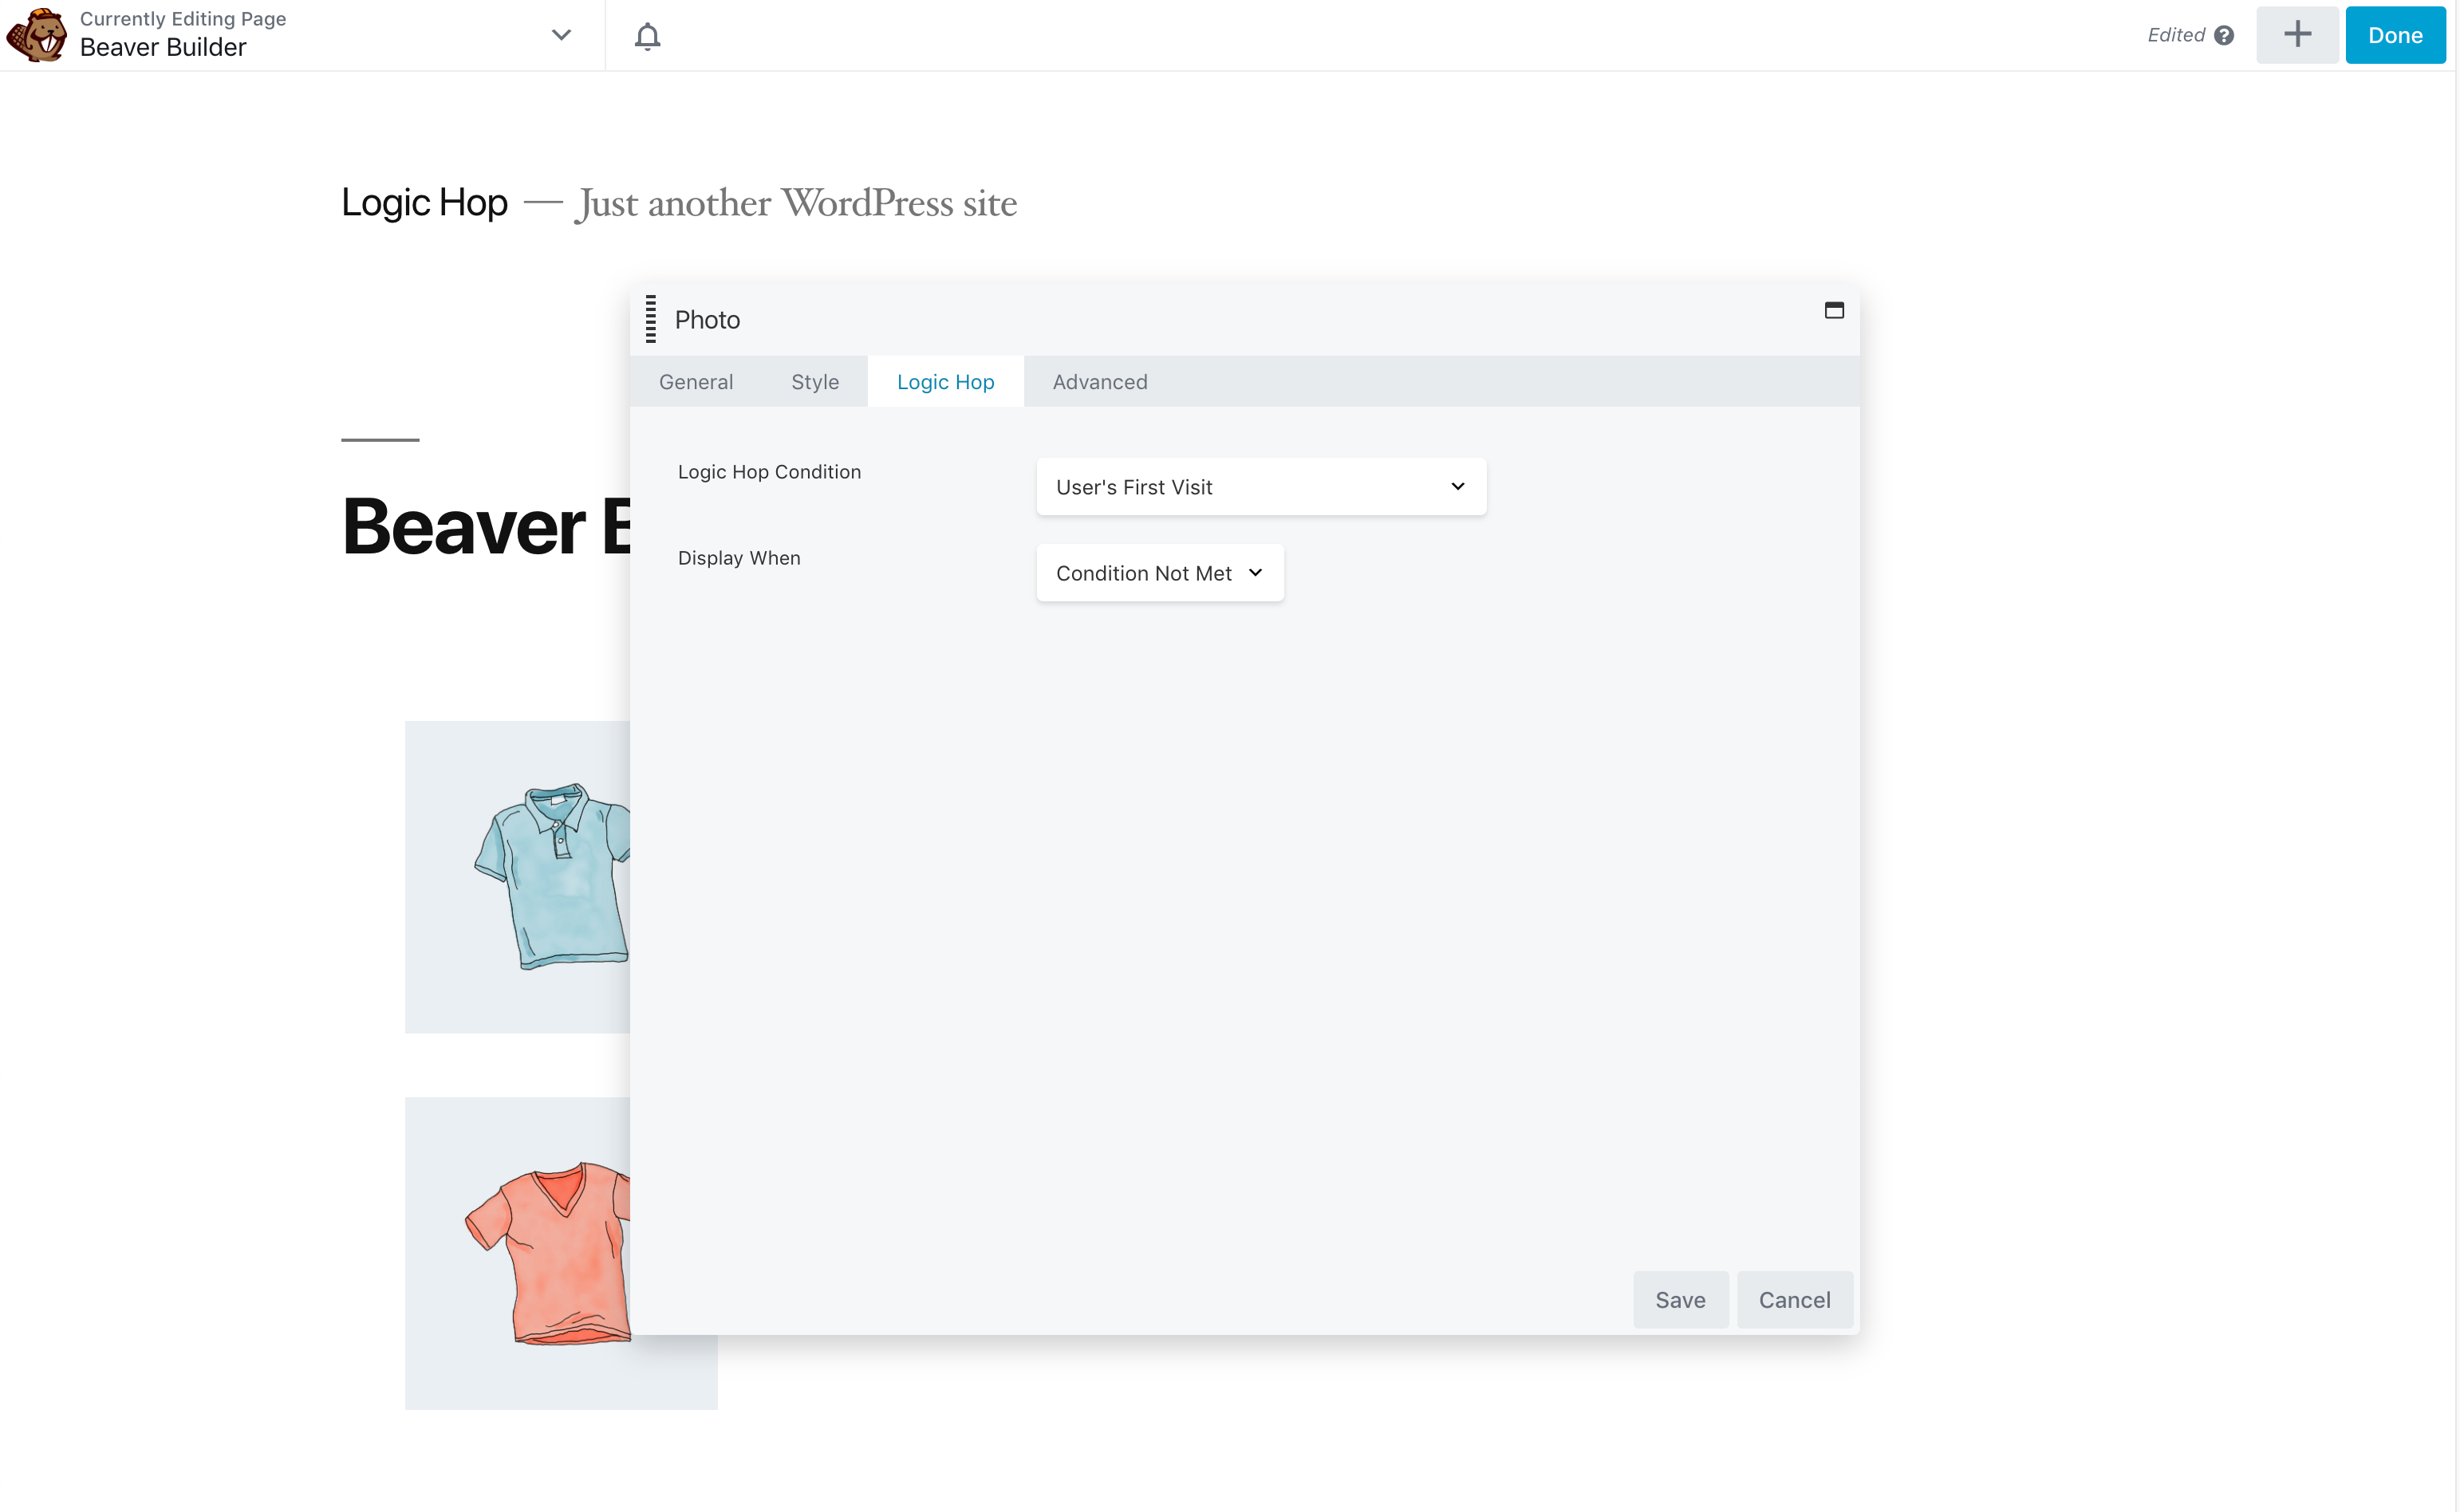Open the content panel with plus button
Screen dimensions: 2460x1512
pos(2297,35)
